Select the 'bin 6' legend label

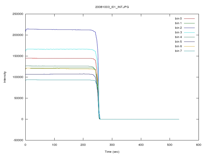point(178,46)
